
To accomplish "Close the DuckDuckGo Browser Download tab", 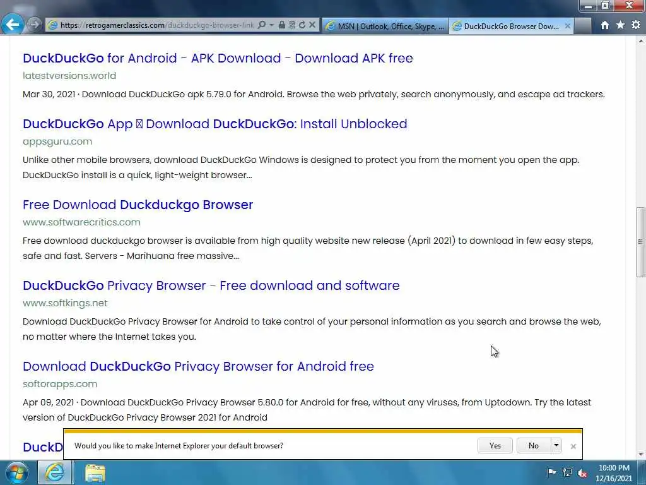I will coord(567,26).
